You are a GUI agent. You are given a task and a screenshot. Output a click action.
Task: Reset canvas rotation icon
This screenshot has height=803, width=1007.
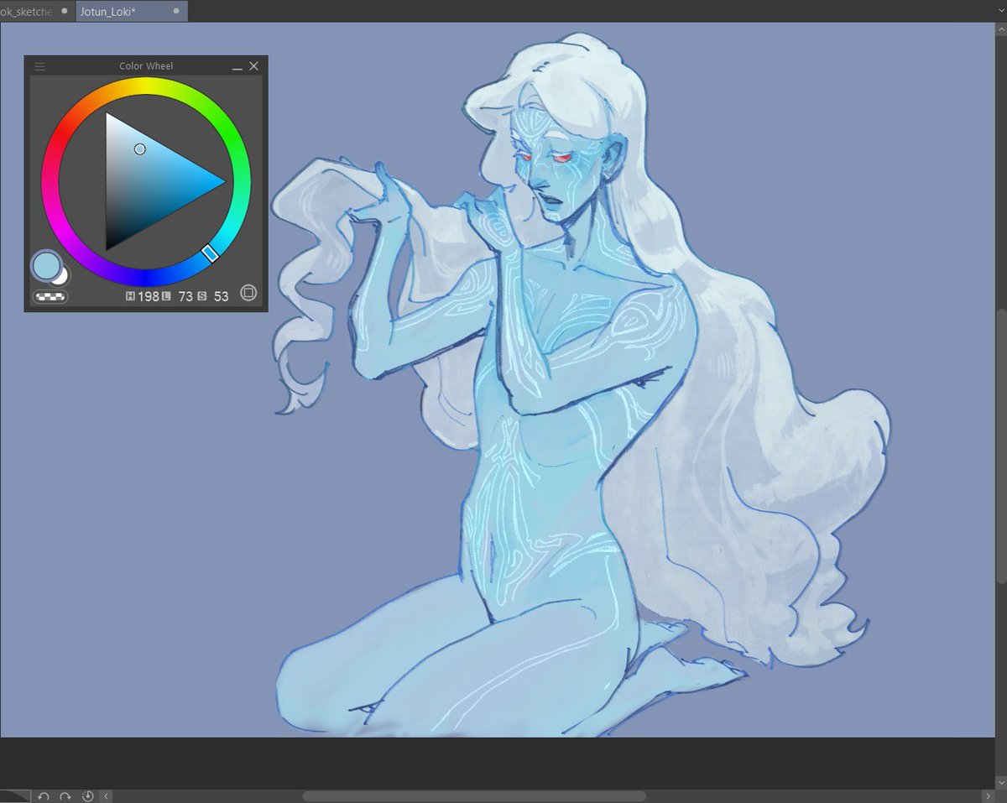coord(88,795)
